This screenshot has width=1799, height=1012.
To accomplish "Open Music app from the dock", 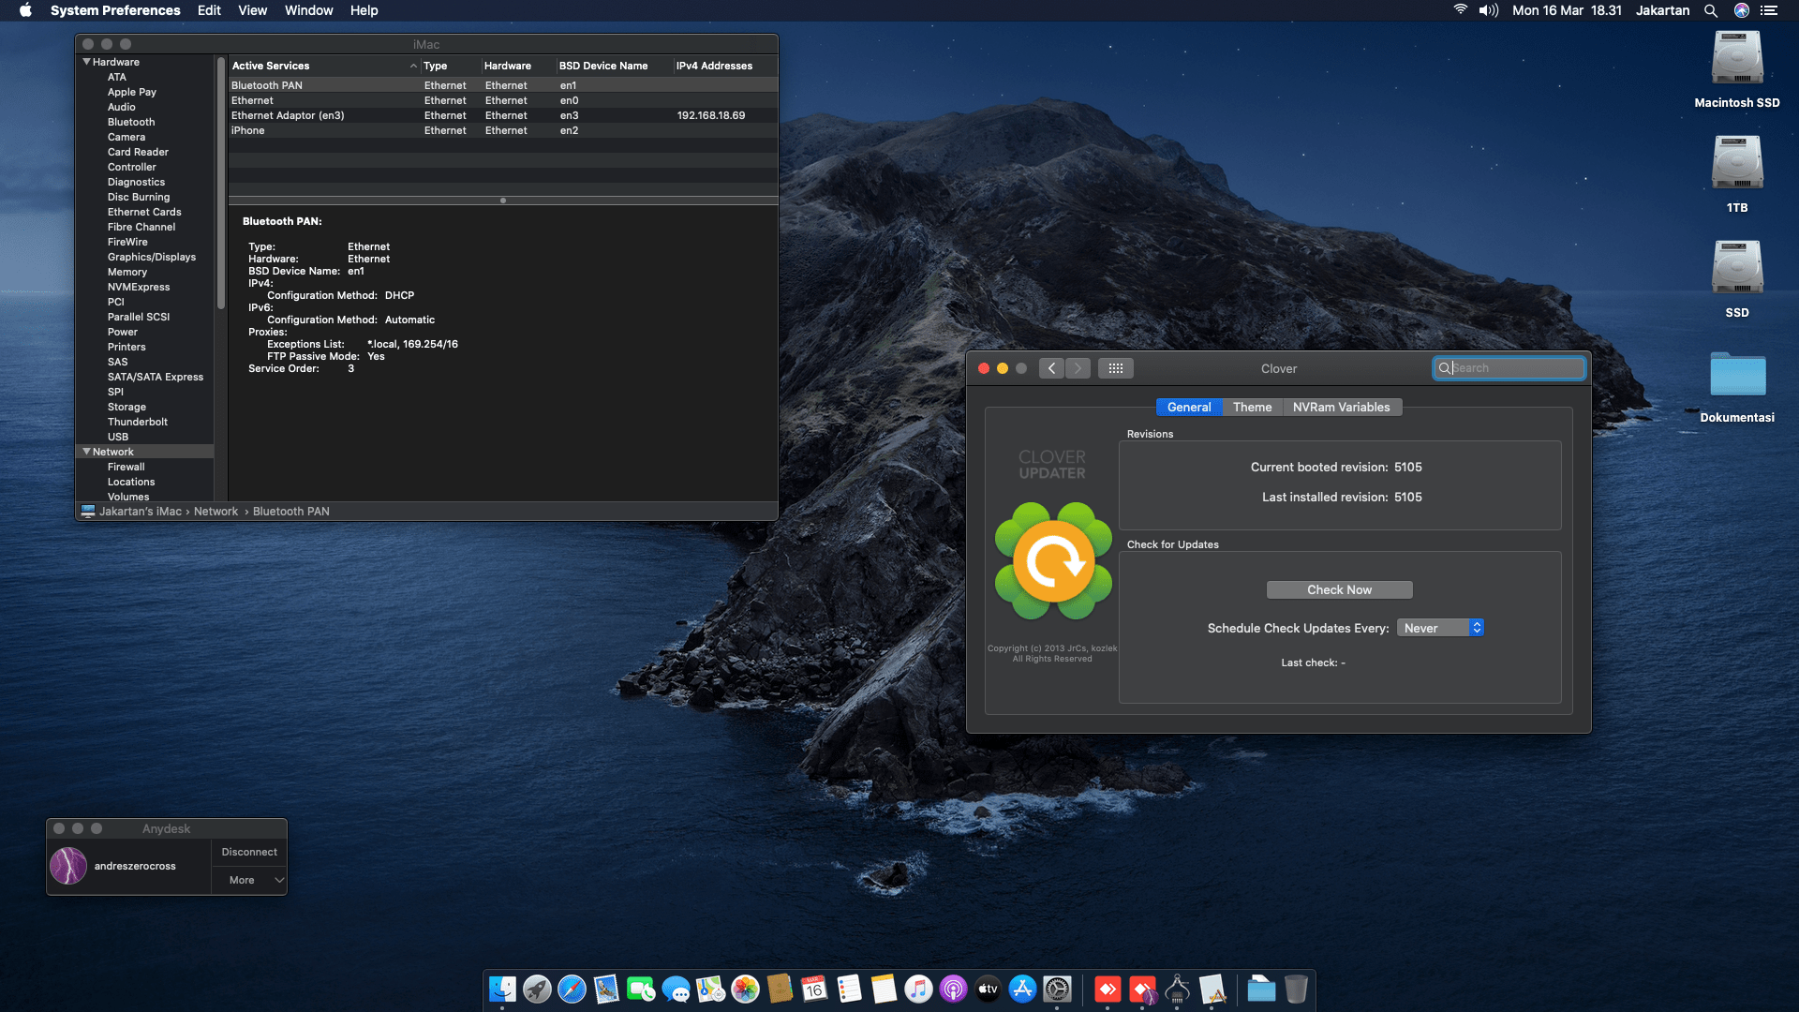I will pos(918,989).
